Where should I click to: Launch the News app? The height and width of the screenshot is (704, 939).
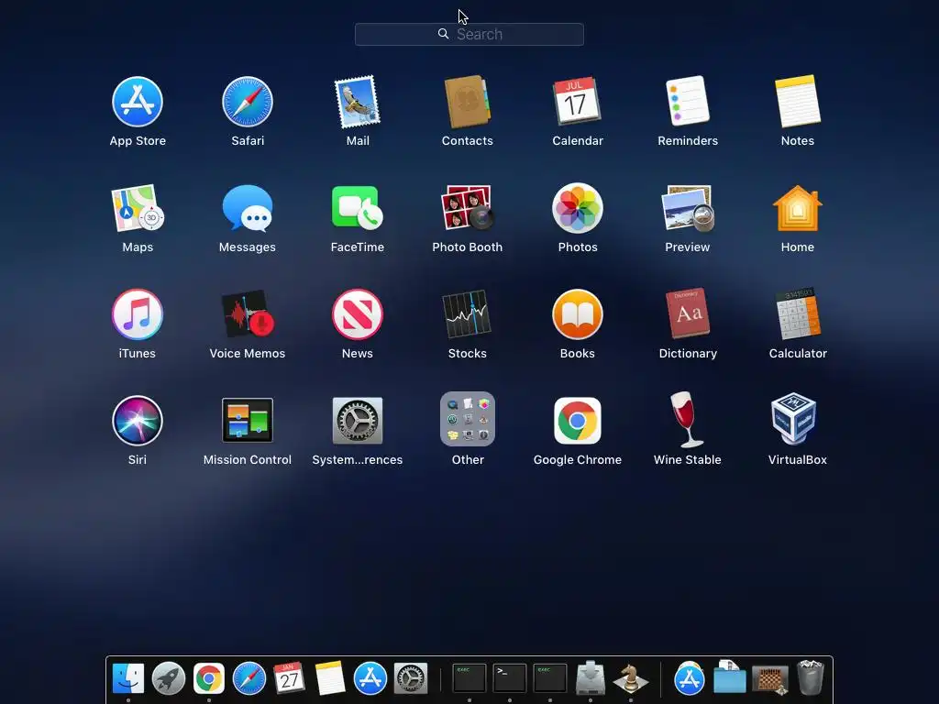coord(358,314)
